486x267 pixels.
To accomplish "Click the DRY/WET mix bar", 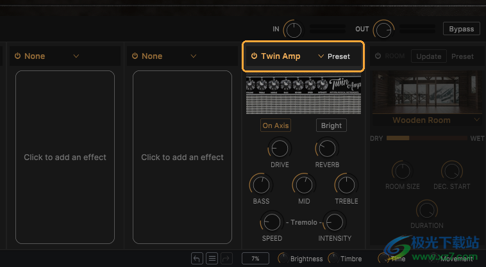I will (x=427, y=138).
